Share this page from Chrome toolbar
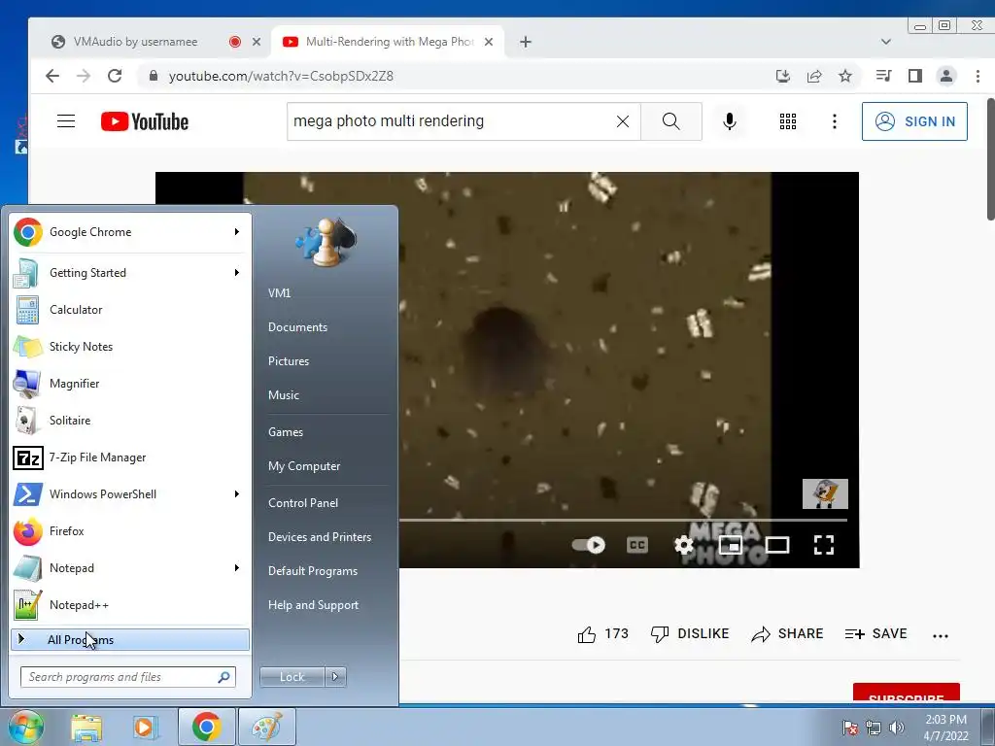Image resolution: width=995 pixels, height=746 pixels. coord(814,76)
